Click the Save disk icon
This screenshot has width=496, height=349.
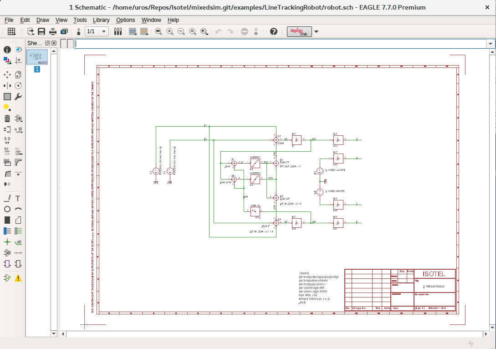coord(41,31)
